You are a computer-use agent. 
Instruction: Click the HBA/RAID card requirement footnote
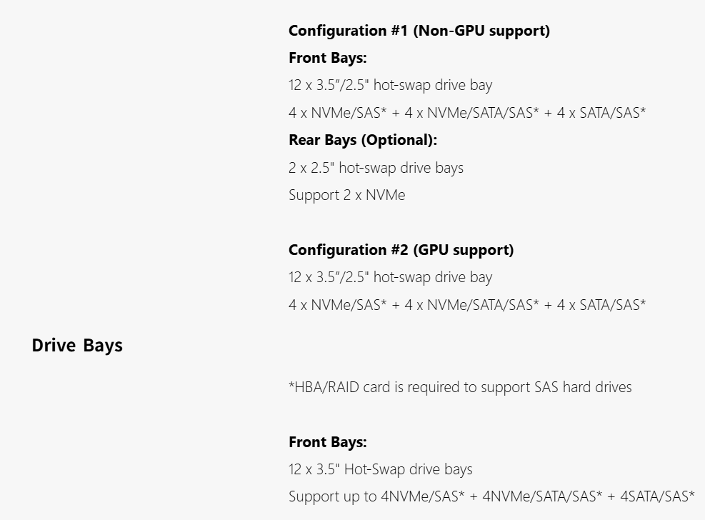tap(460, 387)
